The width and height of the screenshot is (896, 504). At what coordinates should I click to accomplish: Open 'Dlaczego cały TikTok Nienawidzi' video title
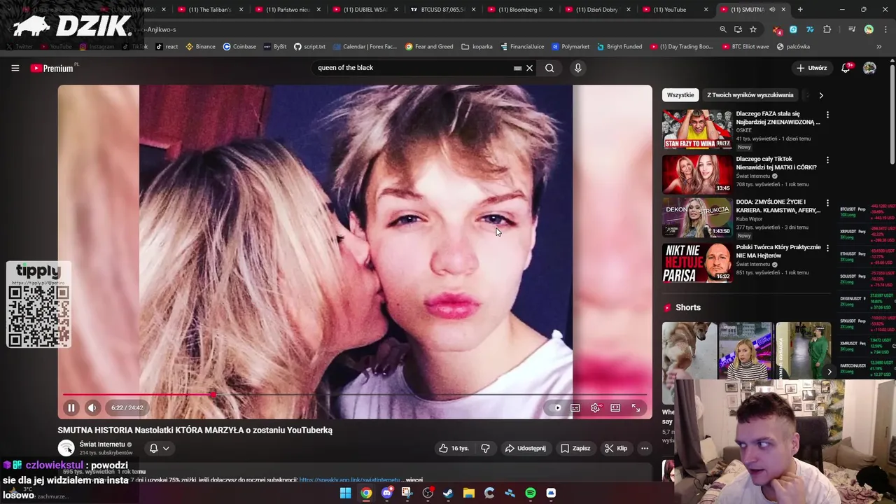(776, 163)
